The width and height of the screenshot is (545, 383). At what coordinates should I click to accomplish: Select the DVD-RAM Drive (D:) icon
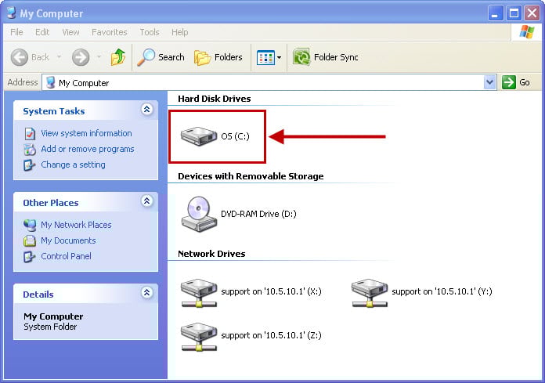tap(199, 214)
